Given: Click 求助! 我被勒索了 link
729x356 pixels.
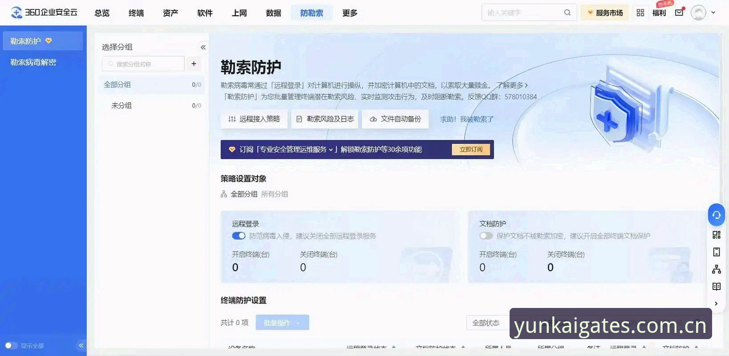Looking at the screenshot, I should click(x=467, y=119).
